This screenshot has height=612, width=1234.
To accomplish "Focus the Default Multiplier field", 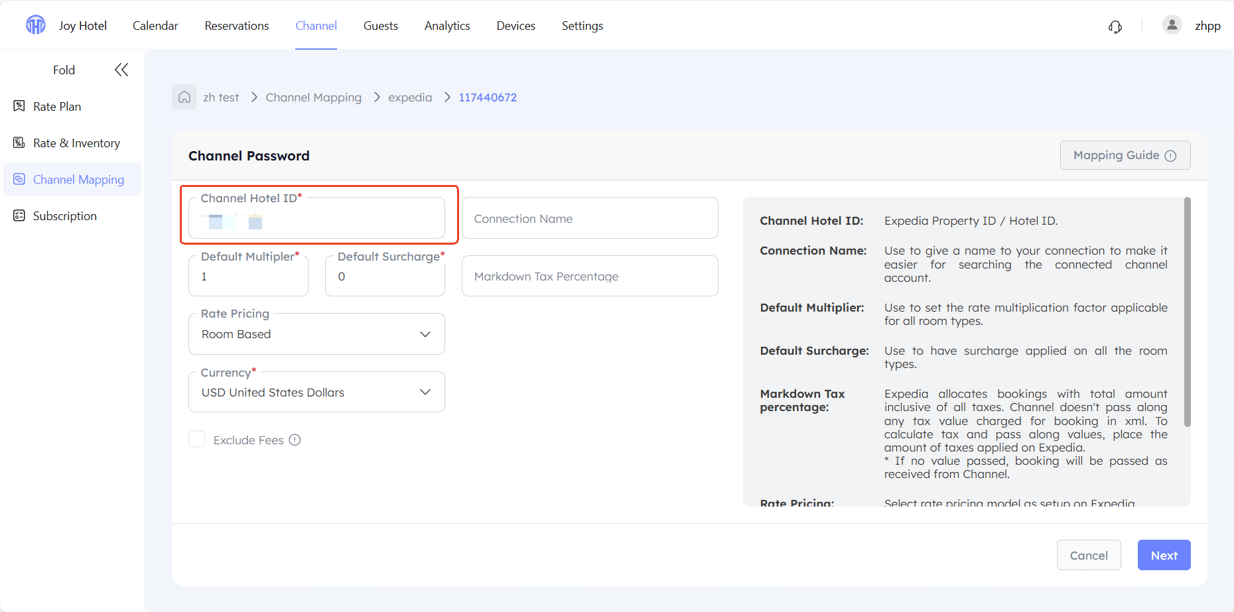I will 248,276.
